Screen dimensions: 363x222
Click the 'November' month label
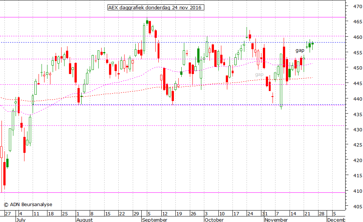tap(276, 219)
